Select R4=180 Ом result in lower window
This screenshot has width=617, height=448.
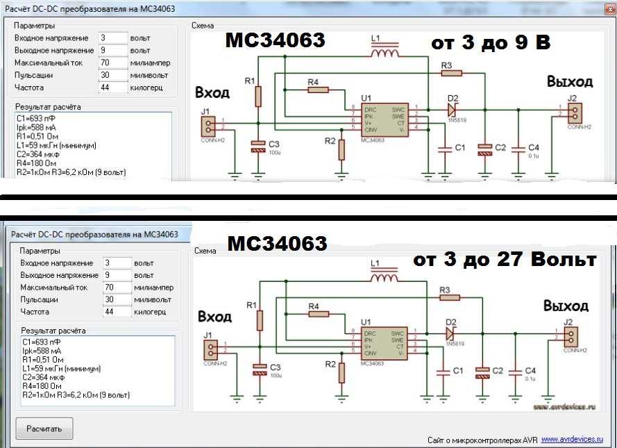[42, 386]
